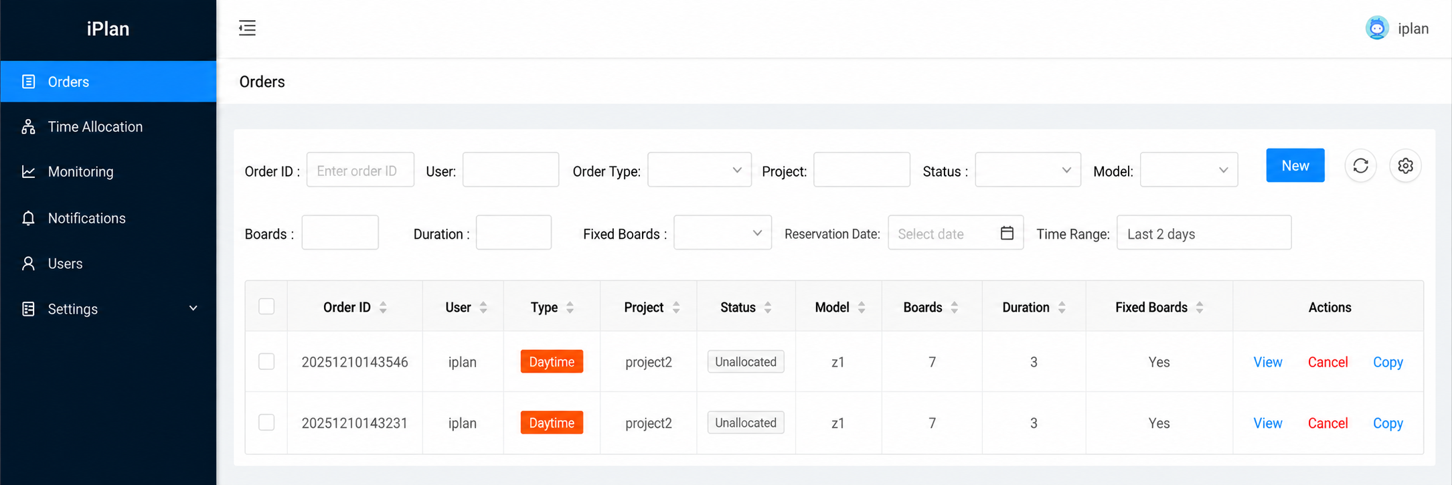The image size is (1452, 485).
Task: Focus the Order ID input field
Action: [360, 170]
